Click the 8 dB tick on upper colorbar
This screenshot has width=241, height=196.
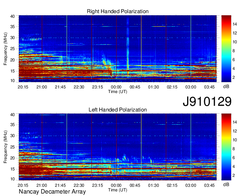click(234, 51)
